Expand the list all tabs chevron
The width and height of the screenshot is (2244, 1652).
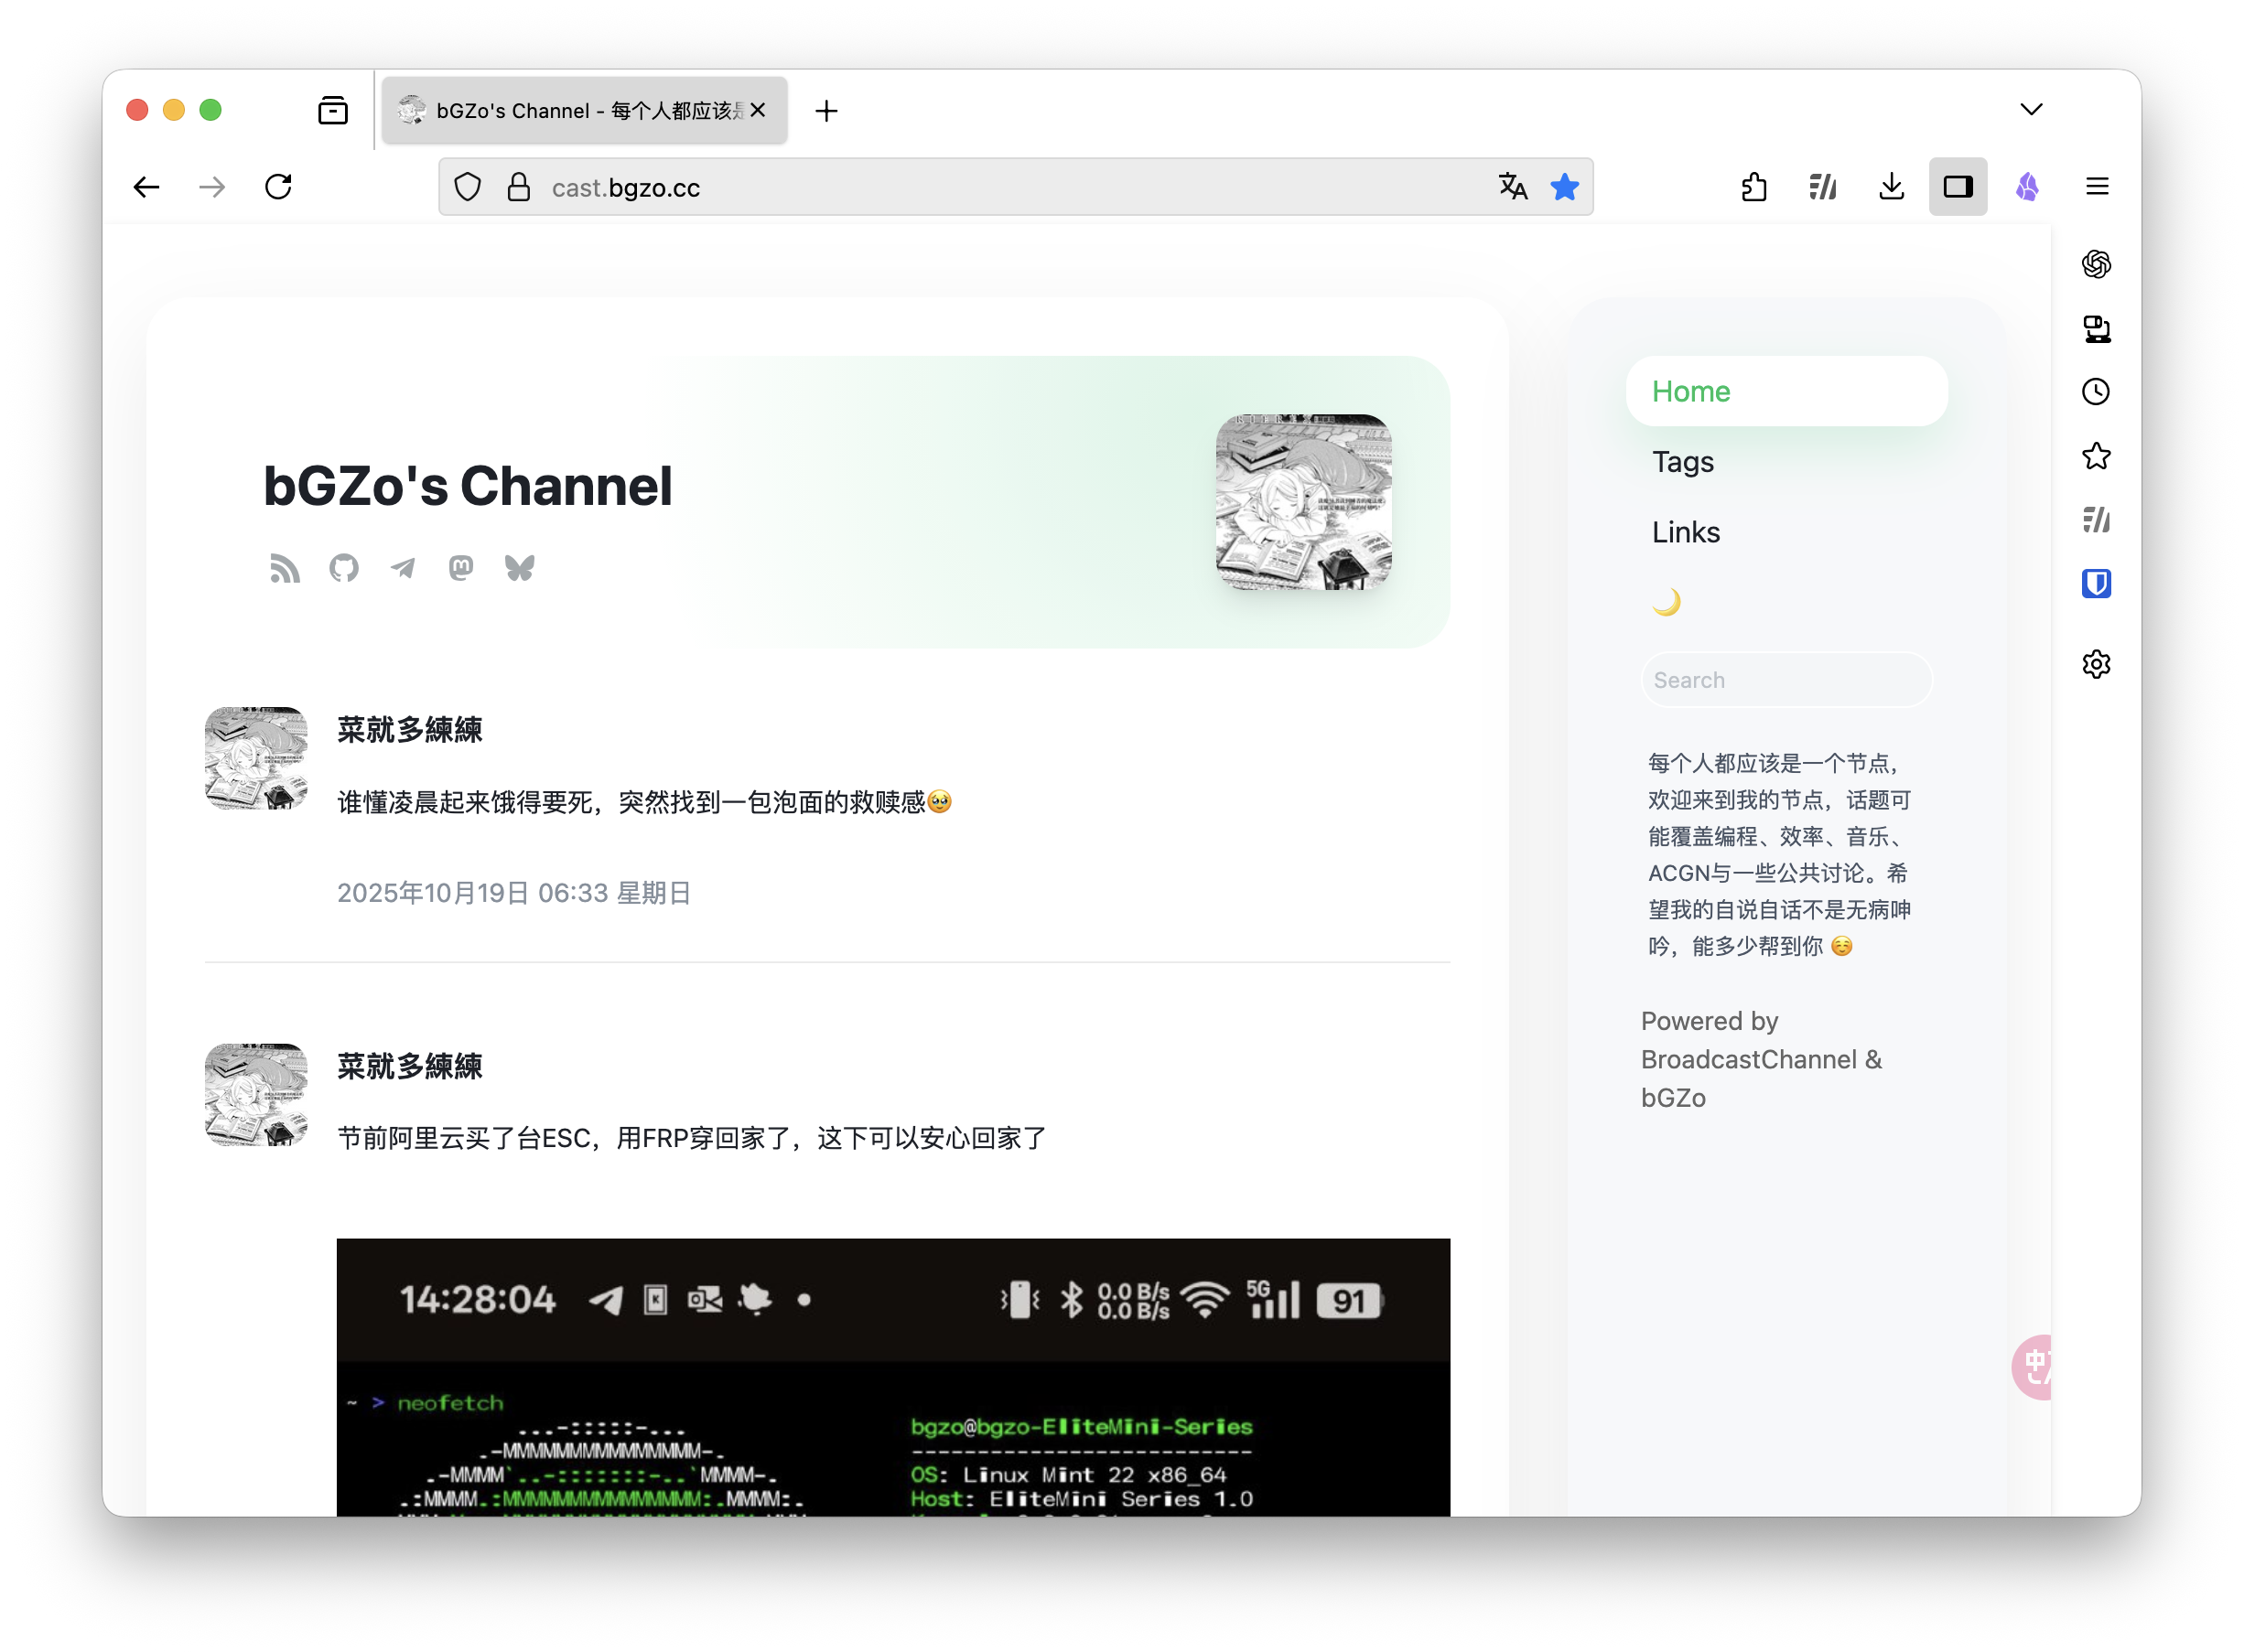2031,109
